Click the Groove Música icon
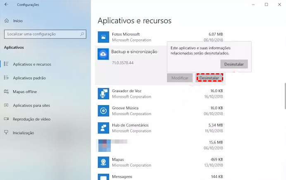This screenshot has width=286, height=180. (103, 110)
